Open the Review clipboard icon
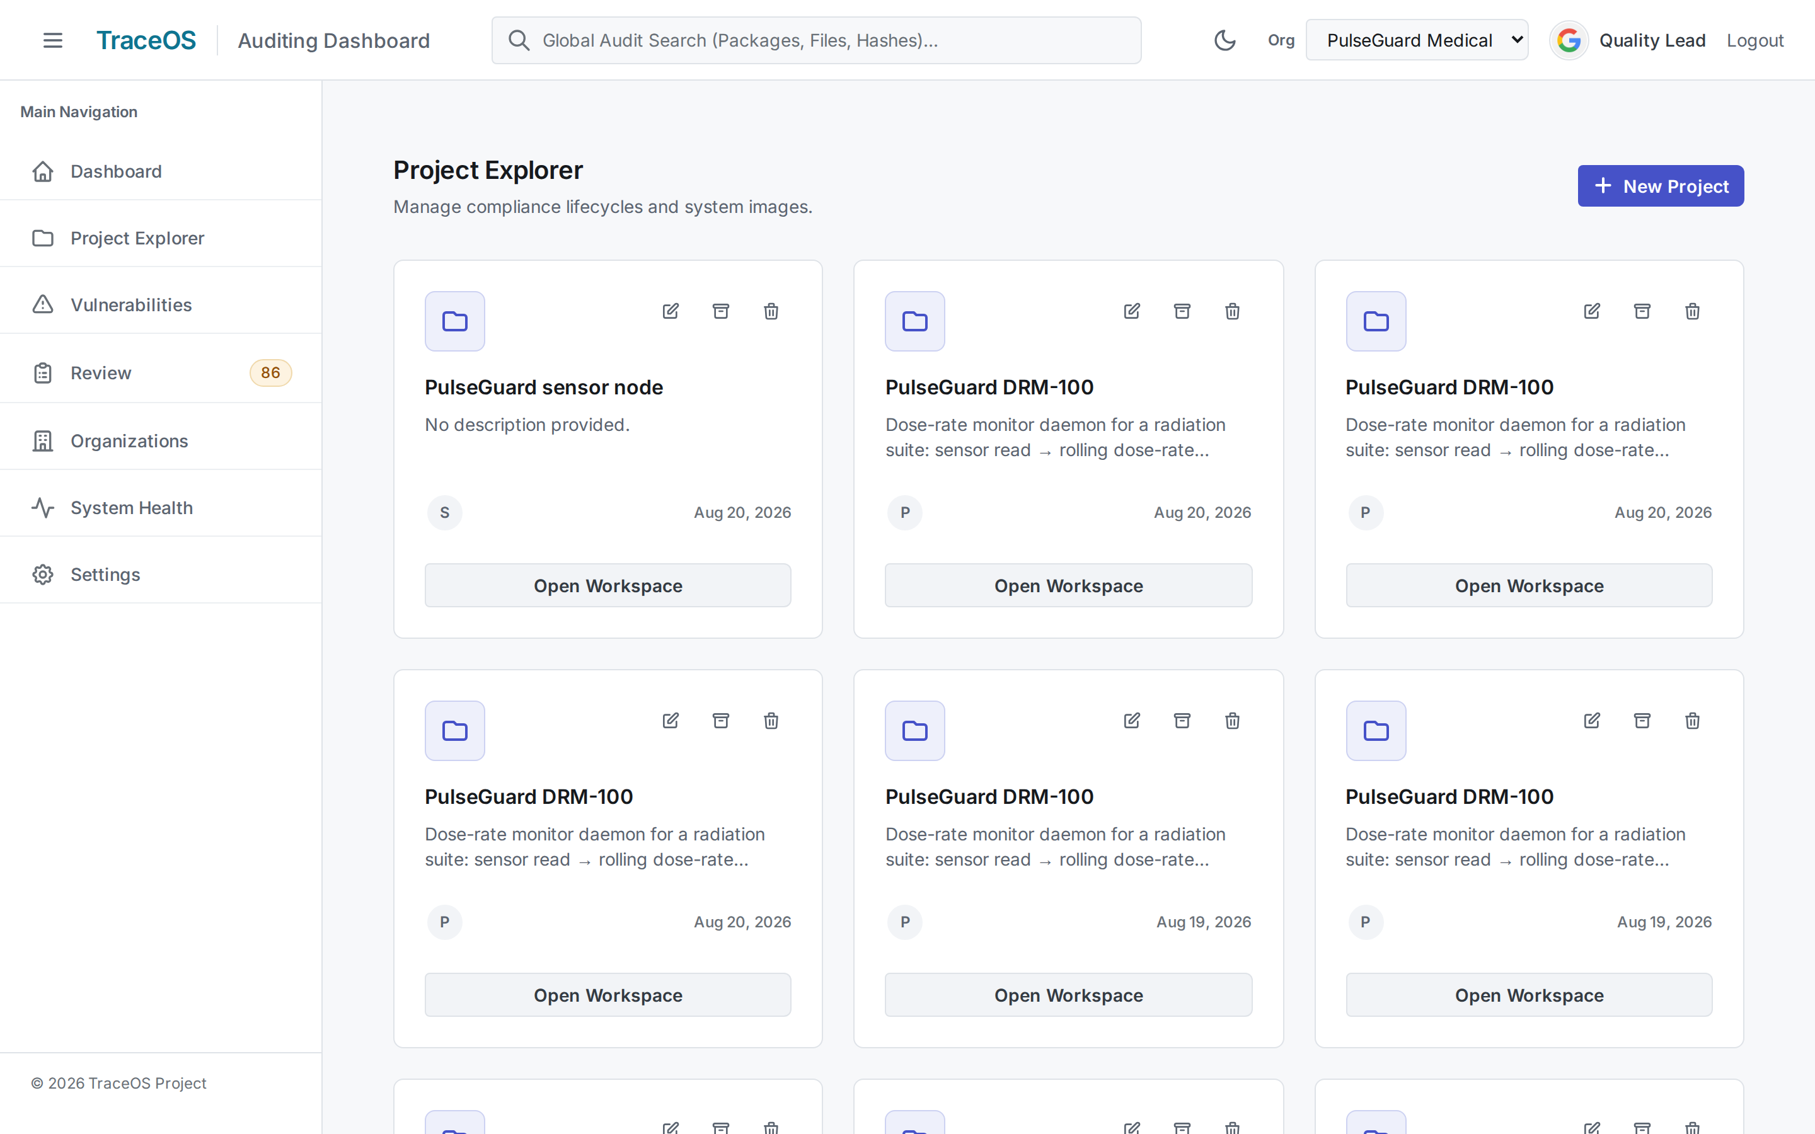Screen dimensions: 1815x1134 click(43, 373)
